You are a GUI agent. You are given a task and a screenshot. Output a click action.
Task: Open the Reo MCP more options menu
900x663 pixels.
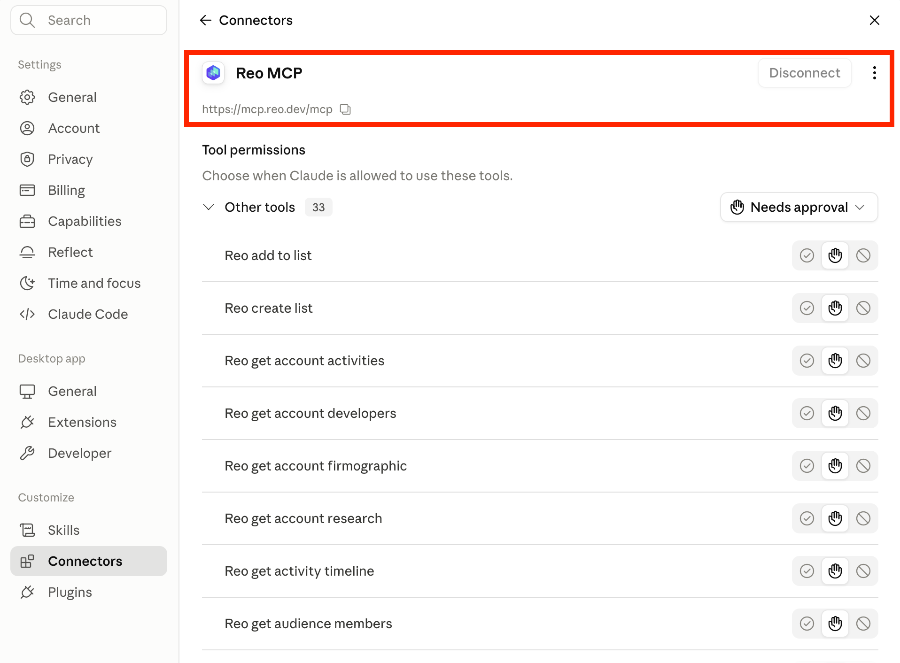(874, 73)
